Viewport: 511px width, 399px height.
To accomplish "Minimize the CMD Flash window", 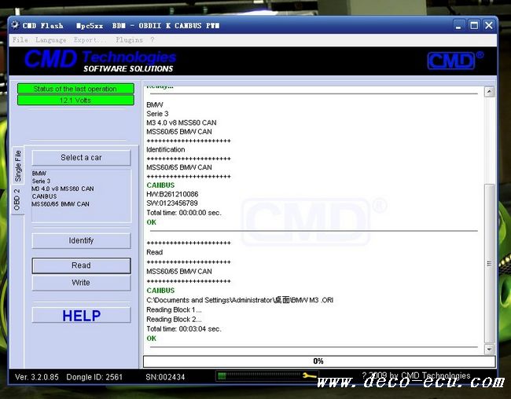I will pyautogui.click(x=458, y=25).
